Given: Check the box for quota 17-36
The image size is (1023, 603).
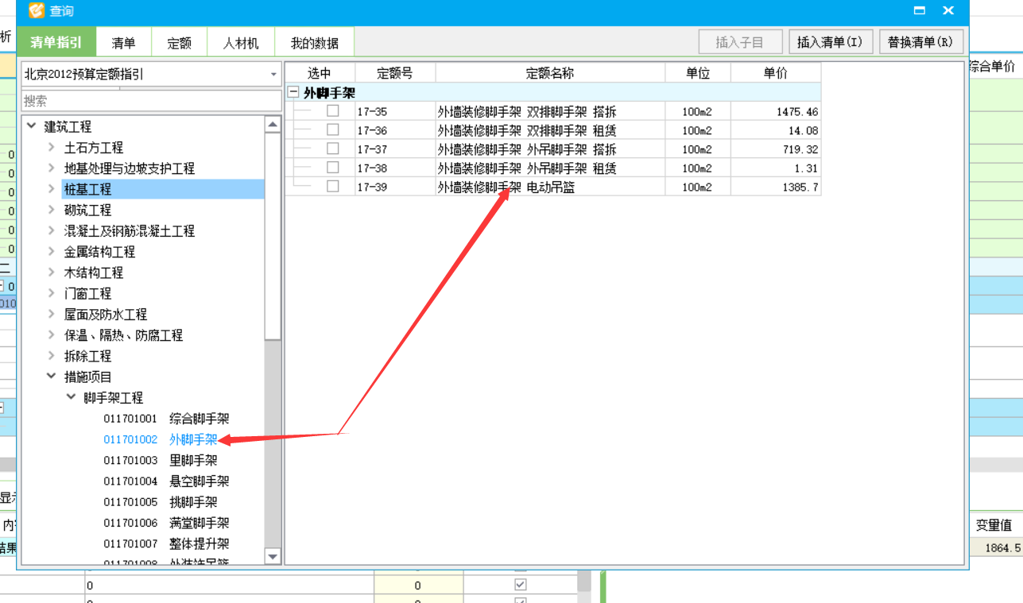Looking at the screenshot, I should (x=333, y=129).
